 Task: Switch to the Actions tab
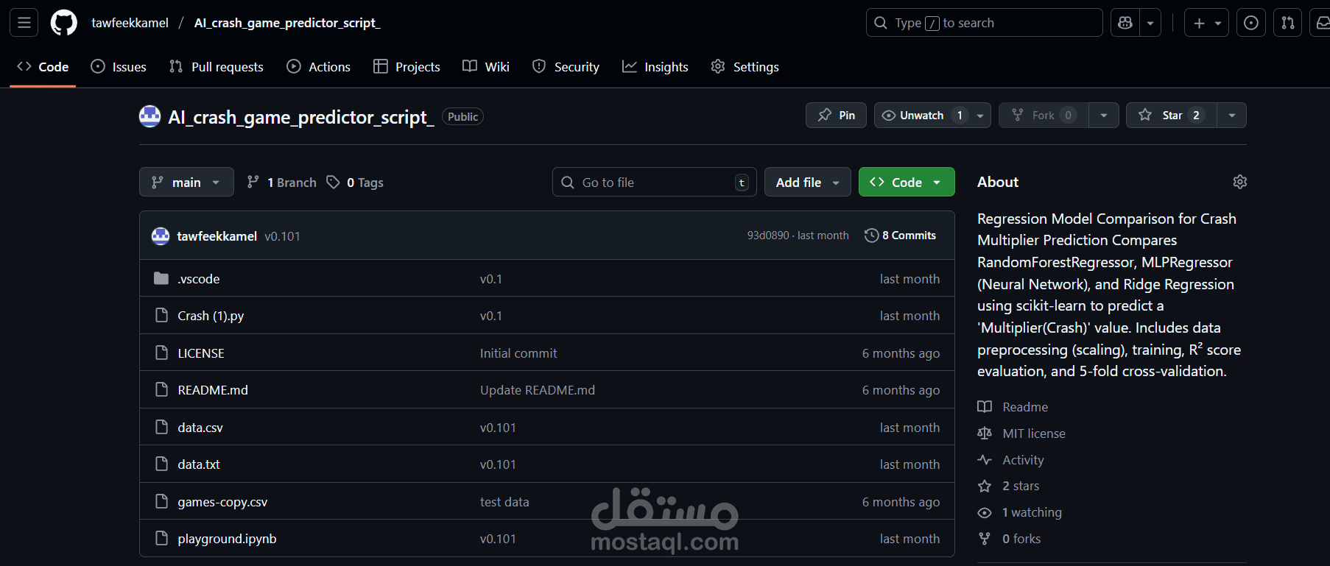tap(319, 67)
